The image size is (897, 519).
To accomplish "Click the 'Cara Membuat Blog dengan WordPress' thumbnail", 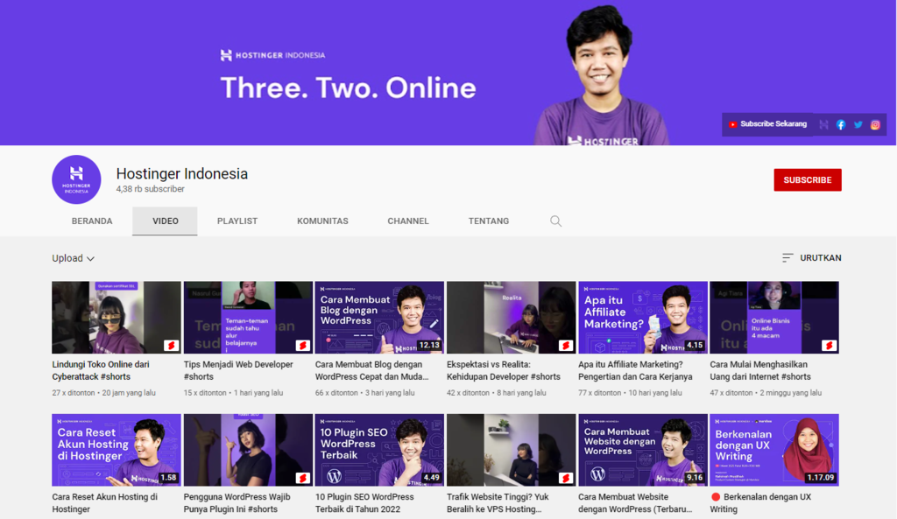I will pos(378,317).
